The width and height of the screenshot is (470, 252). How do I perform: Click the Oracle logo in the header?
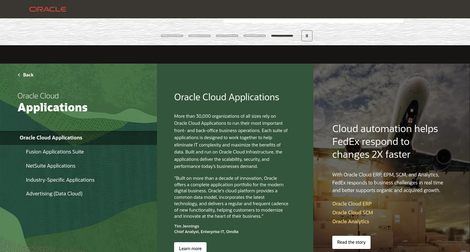(48, 9)
